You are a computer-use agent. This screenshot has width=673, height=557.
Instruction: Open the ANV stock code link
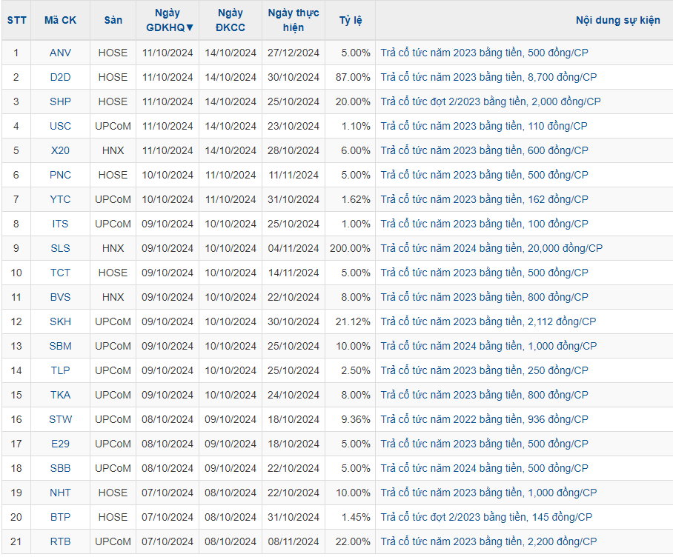point(60,53)
